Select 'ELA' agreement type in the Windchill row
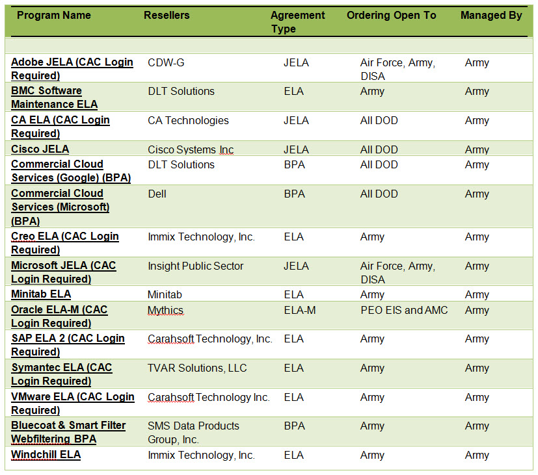 point(293,455)
